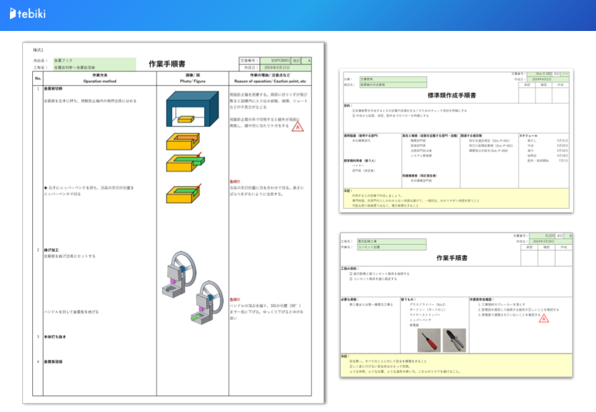596x412 pixels.
Task: Click the 7月1日 schedule date
Action: tap(563, 161)
